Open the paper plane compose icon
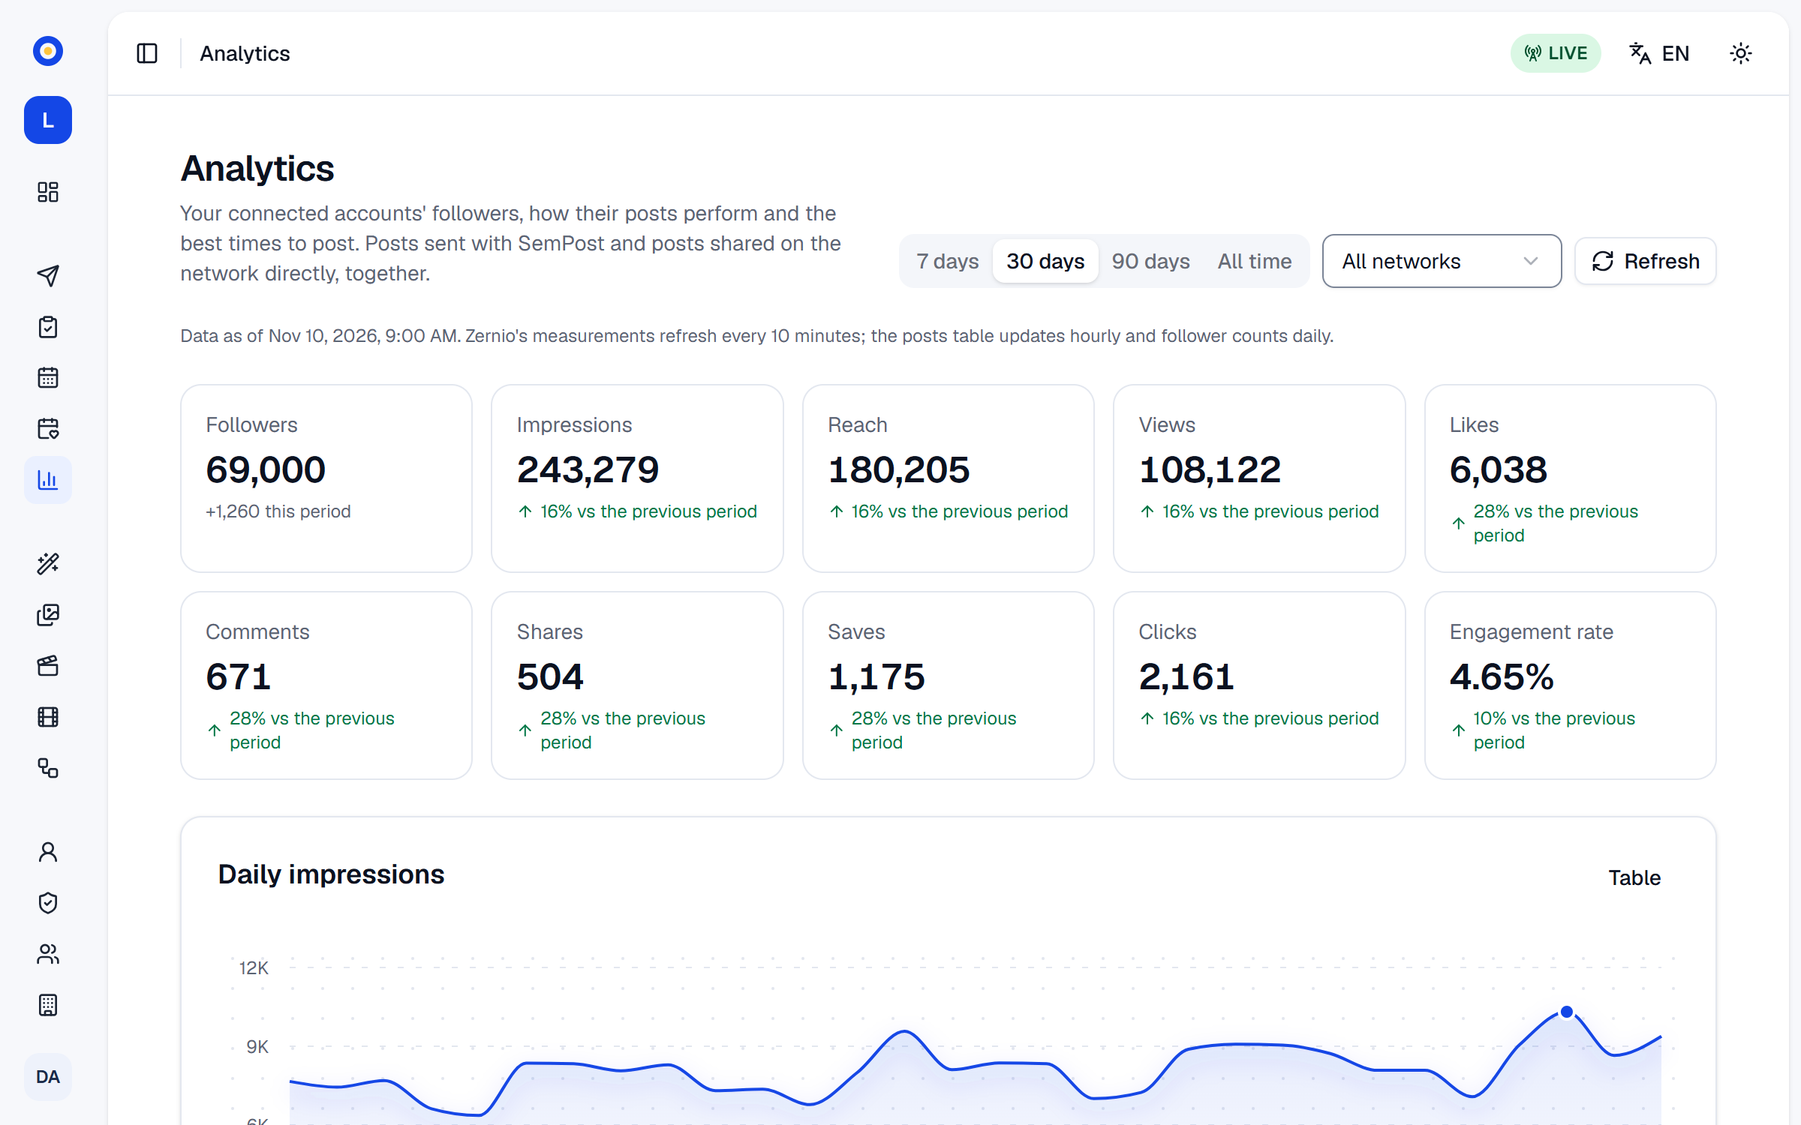This screenshot has width=1801, height=1125. tap(48, 275)
